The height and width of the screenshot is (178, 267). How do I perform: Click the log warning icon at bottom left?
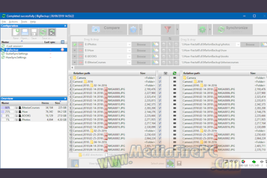tap(75, 163)
